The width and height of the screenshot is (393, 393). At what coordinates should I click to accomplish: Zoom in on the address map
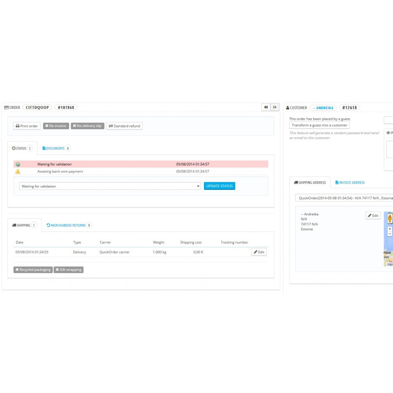390,229
